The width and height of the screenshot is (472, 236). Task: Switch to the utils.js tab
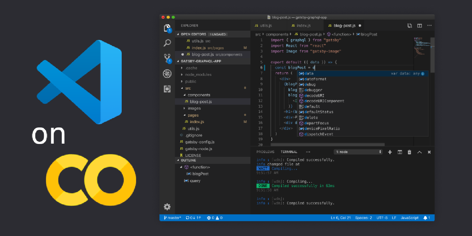pyautogui.click(x=266, y=26)
